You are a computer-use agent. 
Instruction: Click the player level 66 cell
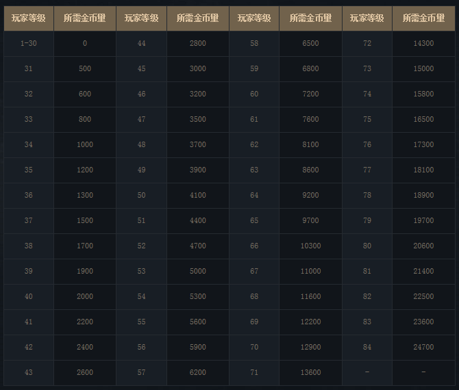[x=254, y=246]
